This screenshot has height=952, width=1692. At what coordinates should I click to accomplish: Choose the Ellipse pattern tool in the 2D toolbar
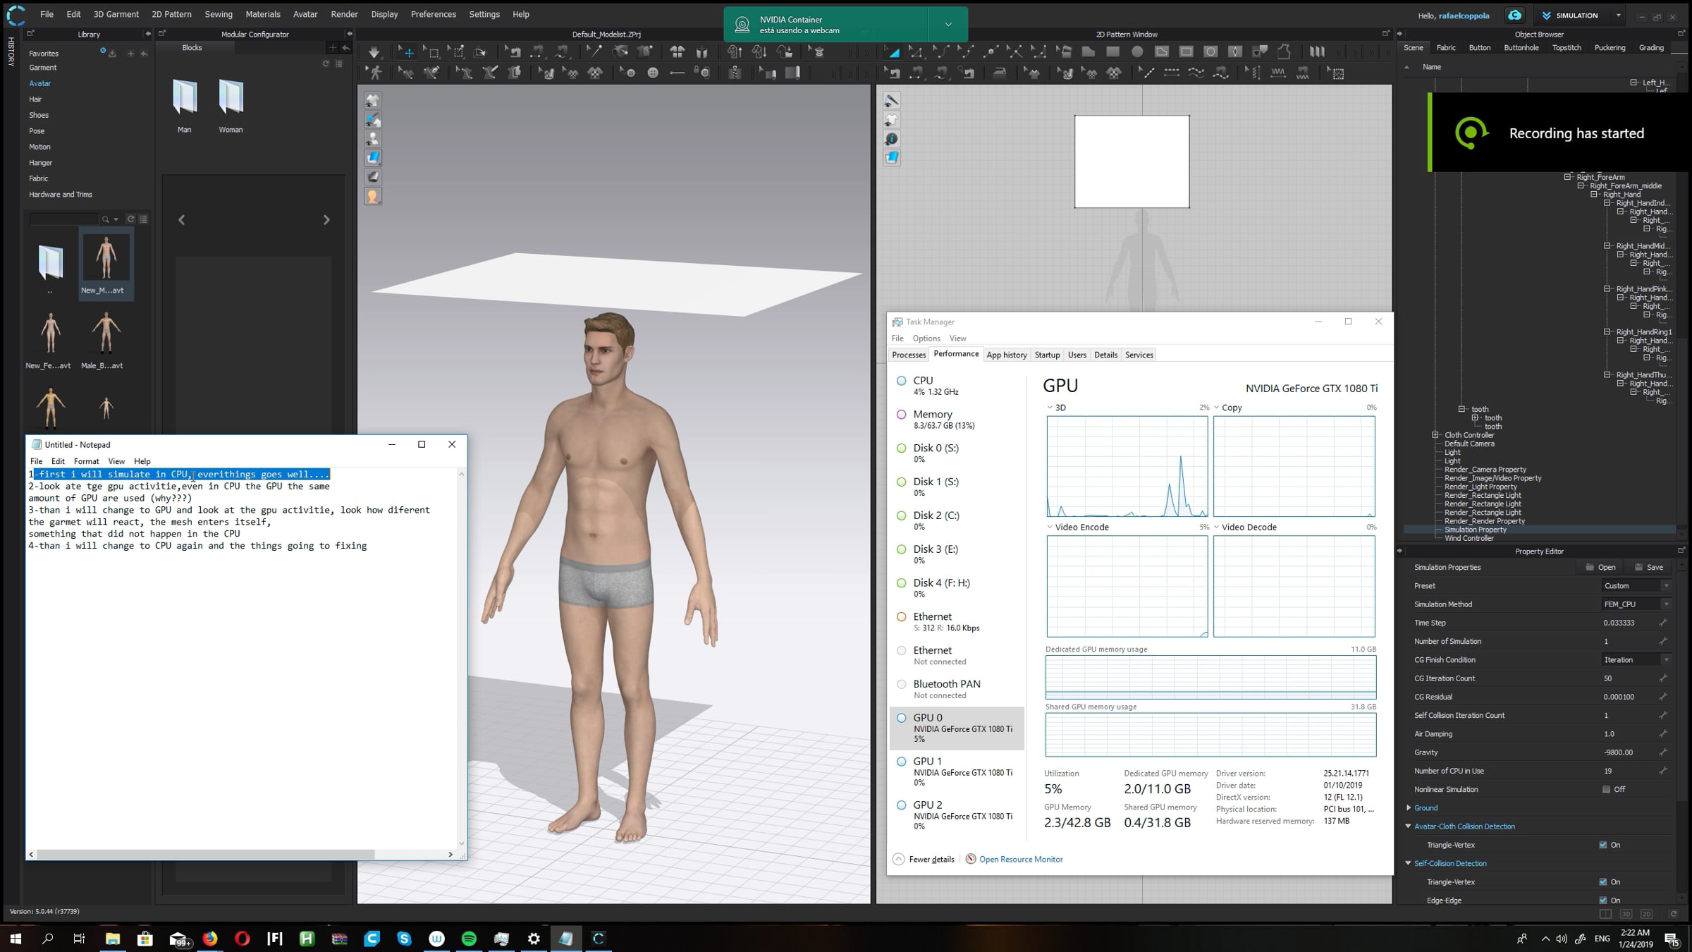point(1137,52)
